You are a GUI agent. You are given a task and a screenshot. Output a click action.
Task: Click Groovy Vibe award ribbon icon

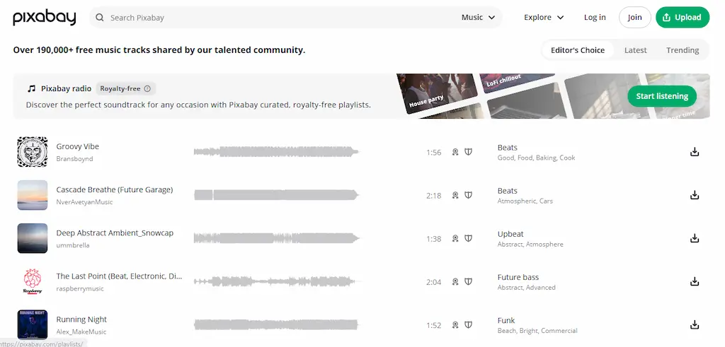pyautogui.click(x=455, y=152)
